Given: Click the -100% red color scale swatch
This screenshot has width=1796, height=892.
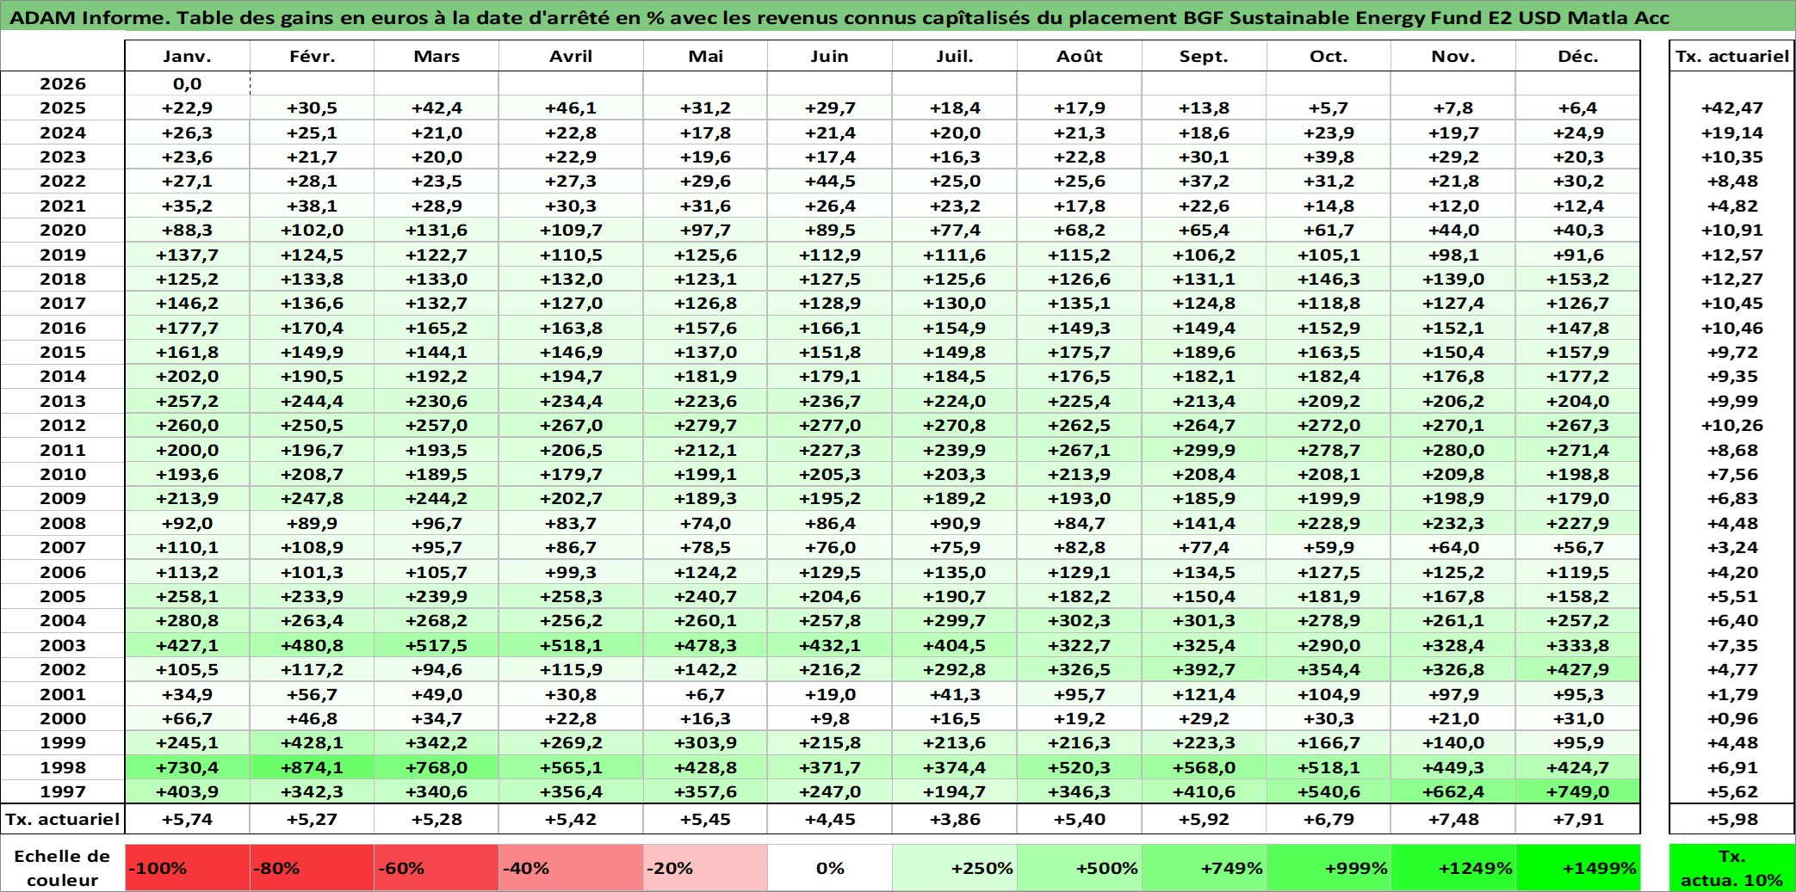Looking at the screenshot, I should point(187,868).
